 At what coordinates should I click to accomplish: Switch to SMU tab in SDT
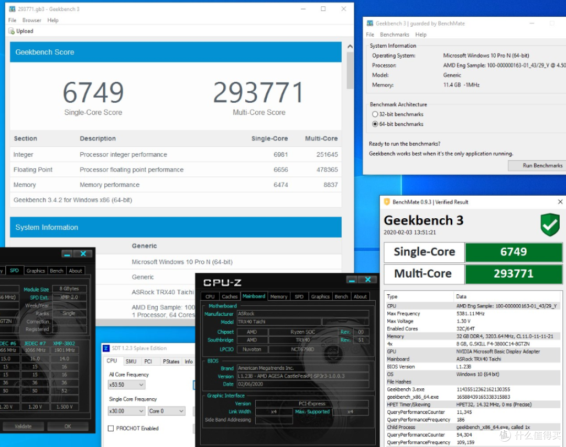click(x=131, y=361)
